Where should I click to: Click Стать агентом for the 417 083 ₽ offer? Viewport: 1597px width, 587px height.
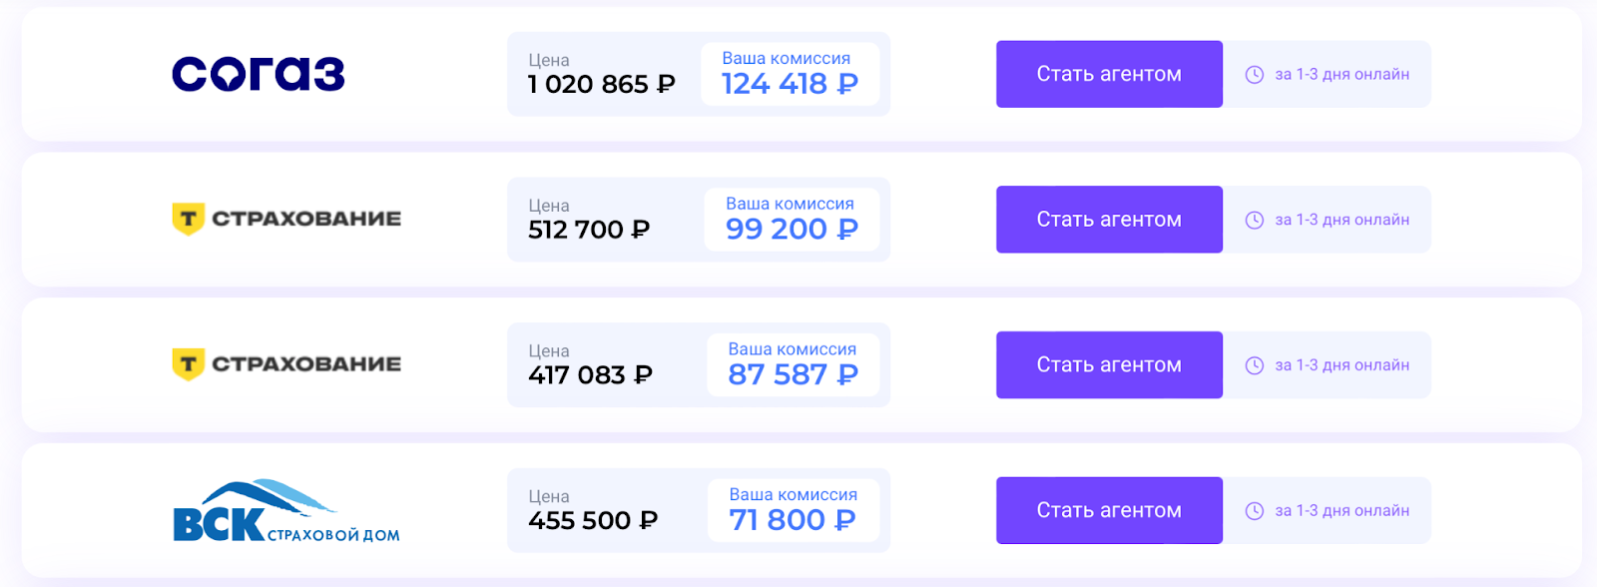[x=1109, y=365]
